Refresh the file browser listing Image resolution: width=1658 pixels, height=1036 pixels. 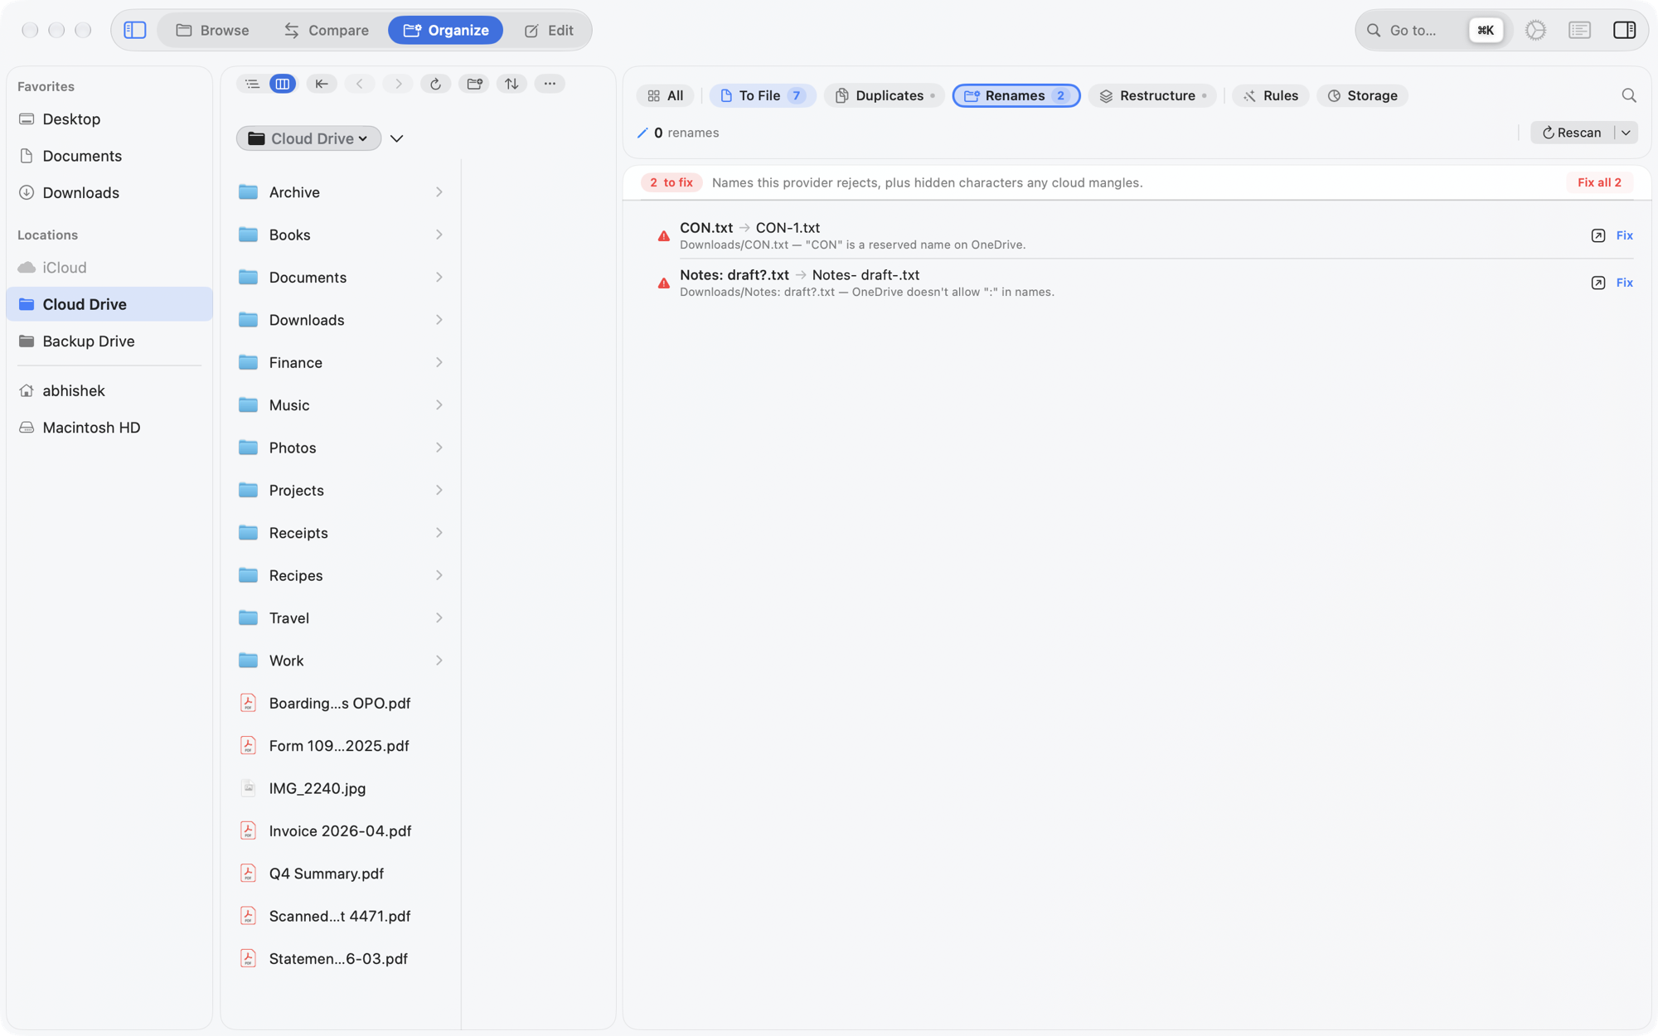435,84
